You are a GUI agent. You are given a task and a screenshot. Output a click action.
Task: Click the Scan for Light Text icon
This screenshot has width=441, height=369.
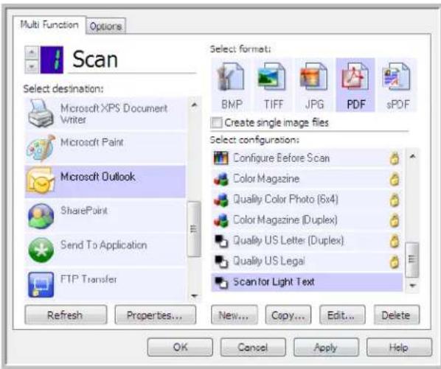[x=221, y=282]
